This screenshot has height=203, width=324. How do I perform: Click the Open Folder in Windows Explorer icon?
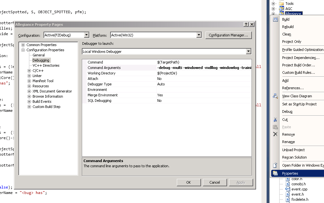[275, 165]
